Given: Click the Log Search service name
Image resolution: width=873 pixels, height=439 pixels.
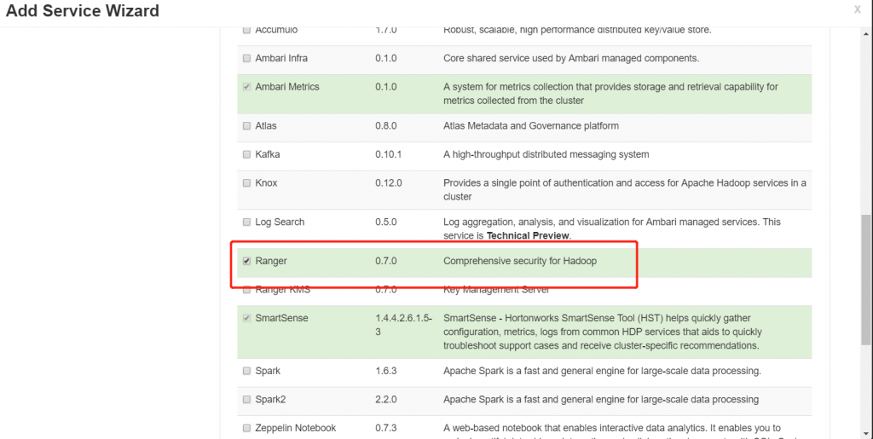Looking at the screenshot, I should tap(280, 222).
